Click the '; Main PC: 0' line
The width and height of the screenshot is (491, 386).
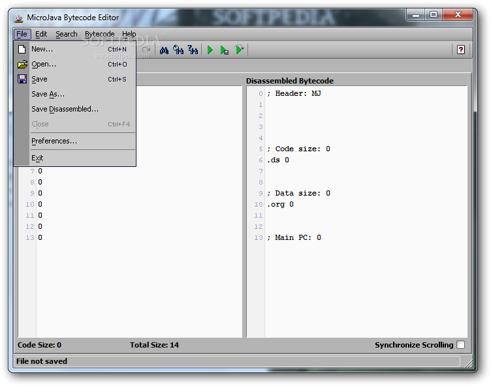tap(294, 238)
